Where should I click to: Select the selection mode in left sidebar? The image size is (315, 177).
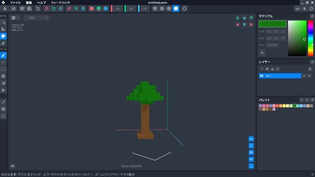click(3, 22)
